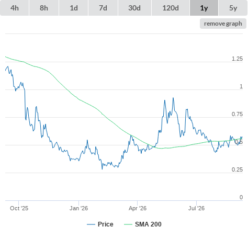Select the 120d range tab

coord(171,8)
